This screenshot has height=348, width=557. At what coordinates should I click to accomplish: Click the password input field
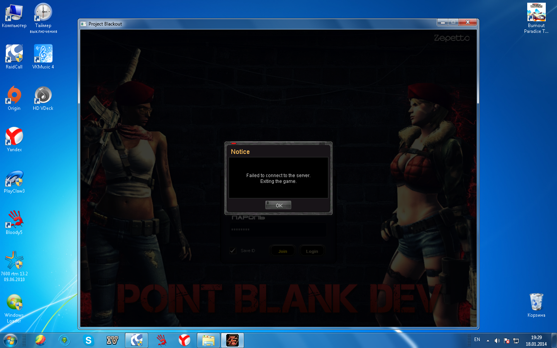[x=278, y=230]
